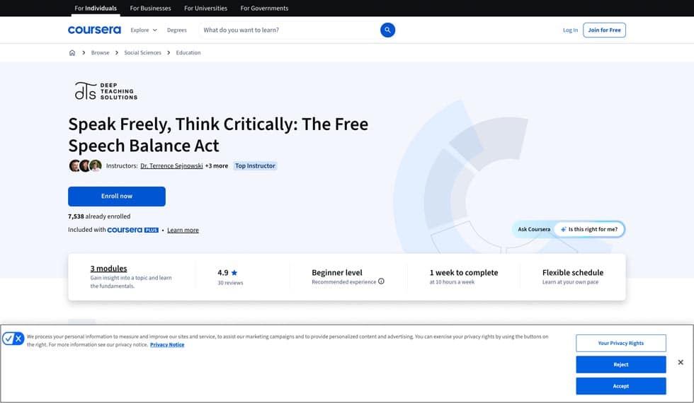Toggle the privacy preference switch icon
694x403 pixels.
(13, 339)
